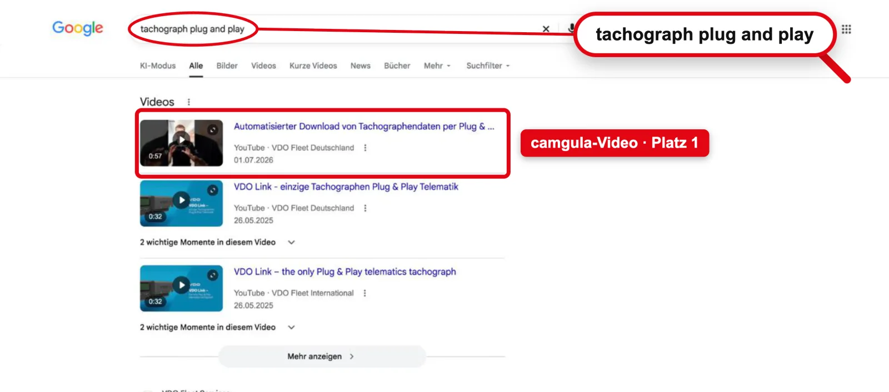This screenshot has width=889, height=392.
Task: Open the VDO Link einzige Tachographen link
Action: 346,187
